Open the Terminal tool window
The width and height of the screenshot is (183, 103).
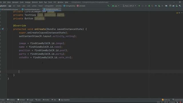tap(21, 100)
